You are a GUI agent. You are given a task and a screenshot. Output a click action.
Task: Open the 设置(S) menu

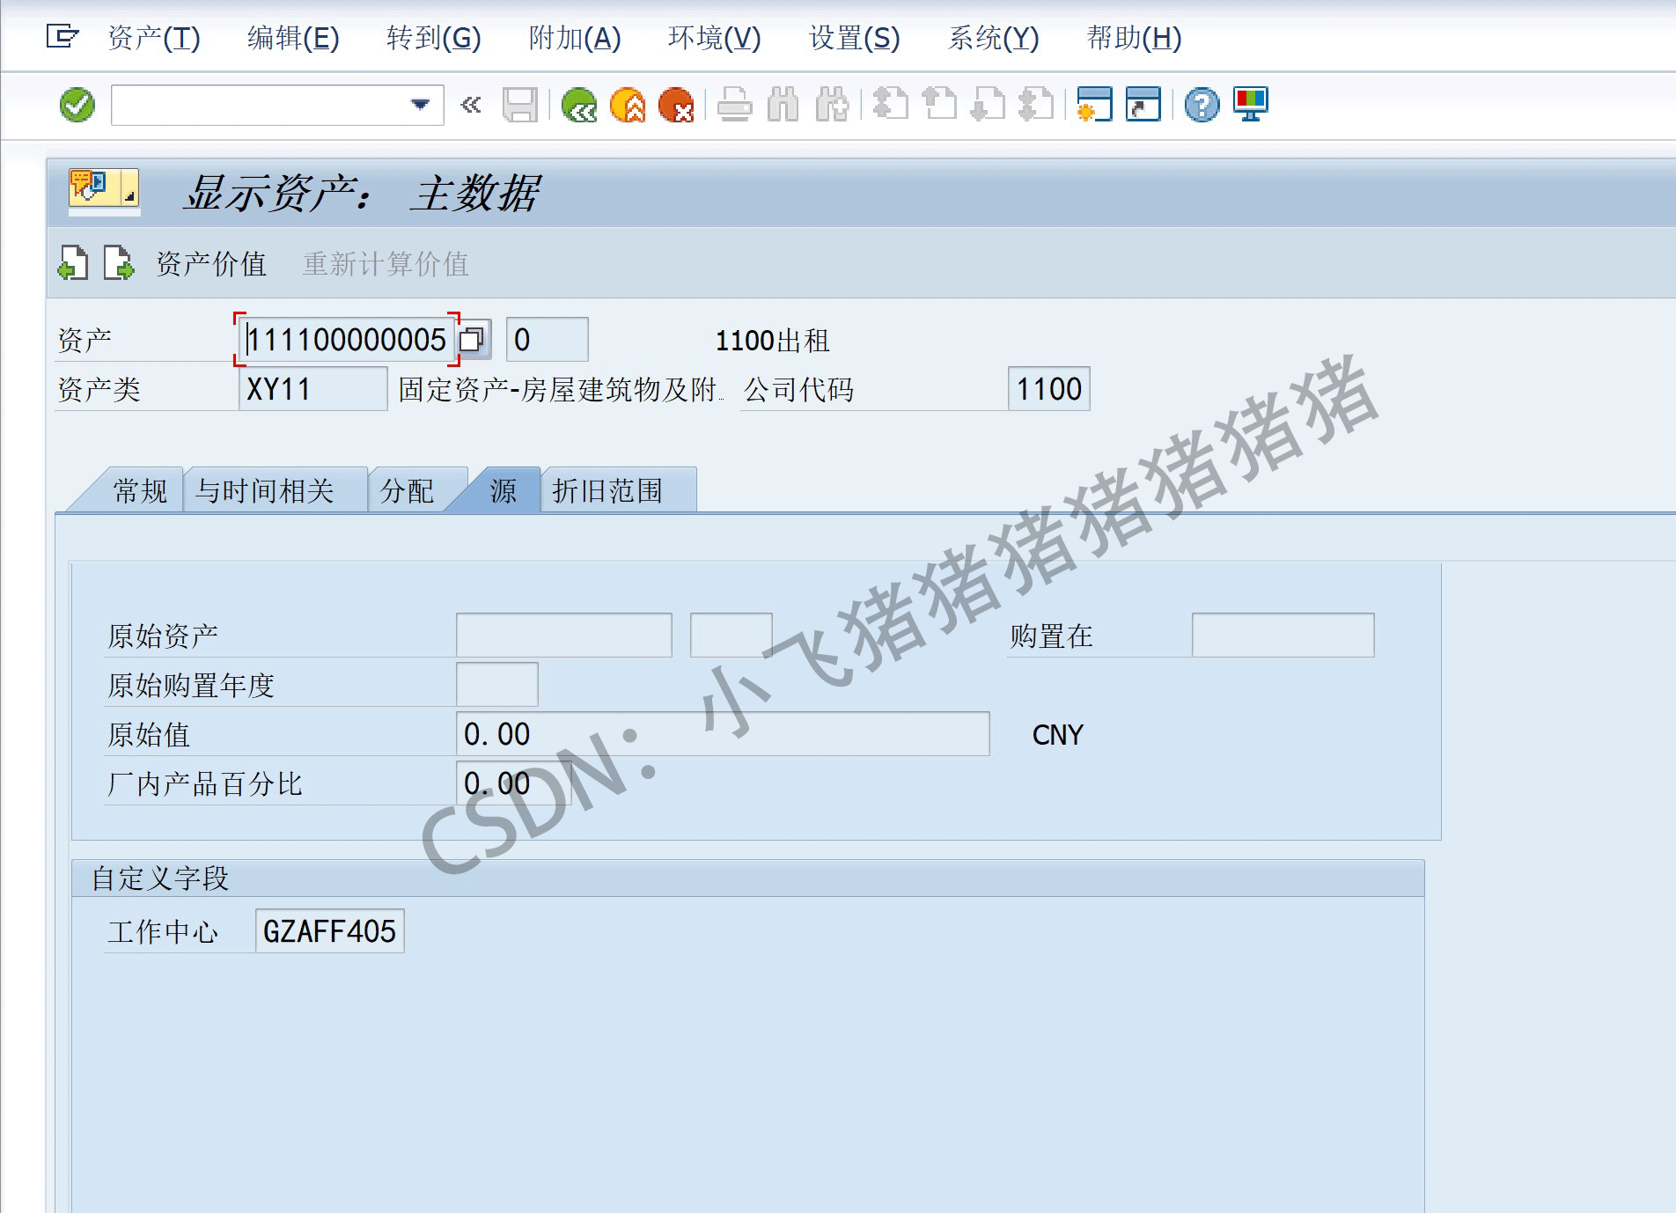855,38
